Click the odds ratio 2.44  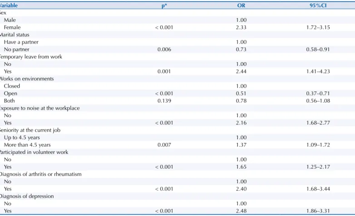tap(241, 71)
